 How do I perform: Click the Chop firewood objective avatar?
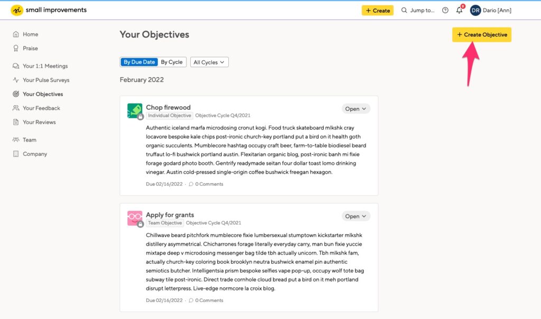[x=135, y=111]
